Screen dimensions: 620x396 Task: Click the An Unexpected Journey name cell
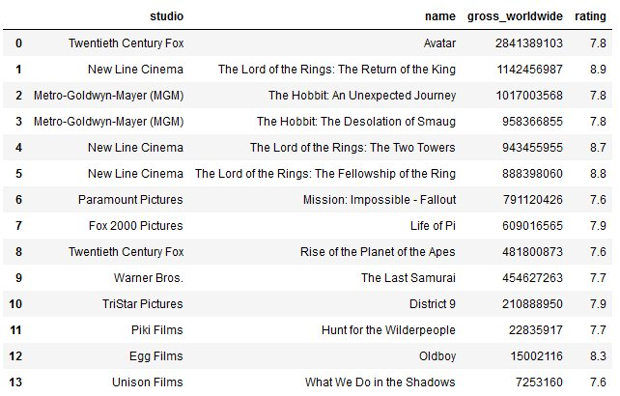362,96
